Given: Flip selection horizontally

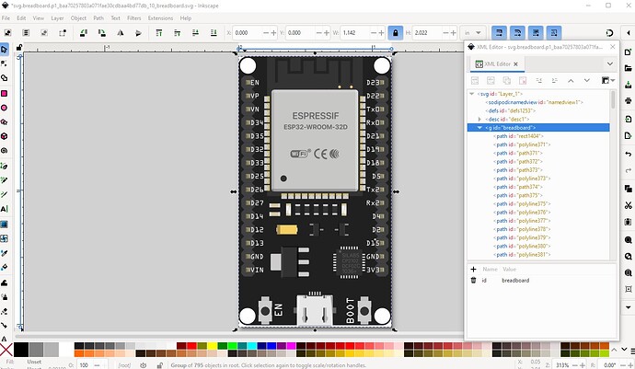Looking at the screenshot, I should coord(121,33).
